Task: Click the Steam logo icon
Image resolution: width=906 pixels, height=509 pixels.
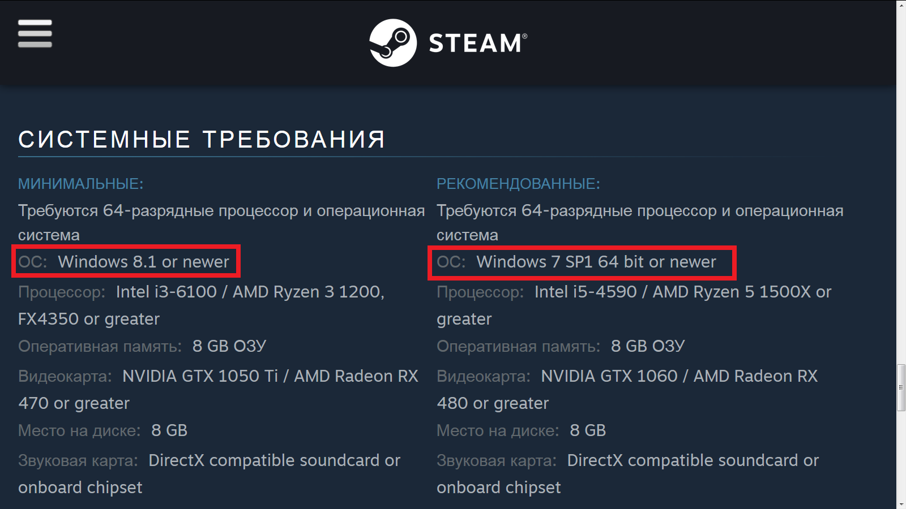Action: point(393,43)
